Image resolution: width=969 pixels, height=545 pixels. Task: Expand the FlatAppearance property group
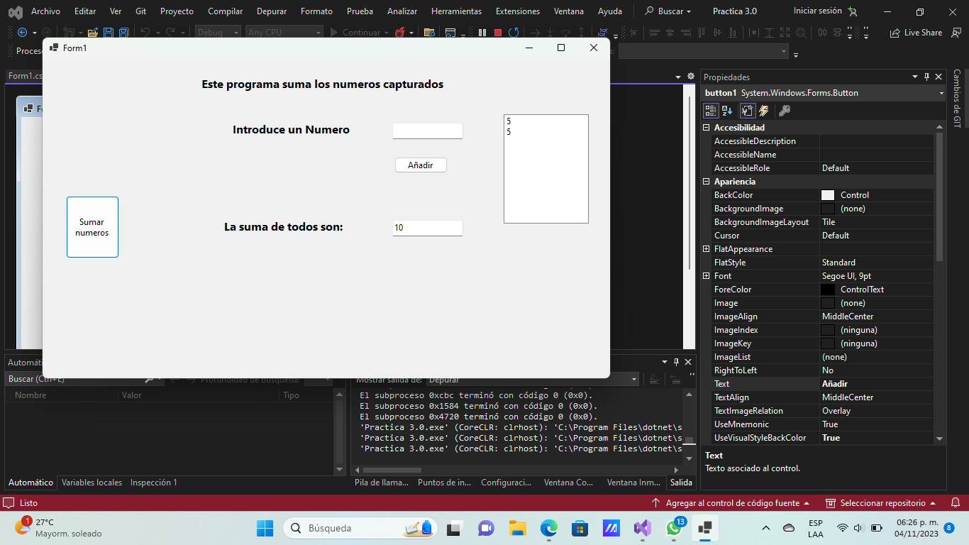coord(706,248)
